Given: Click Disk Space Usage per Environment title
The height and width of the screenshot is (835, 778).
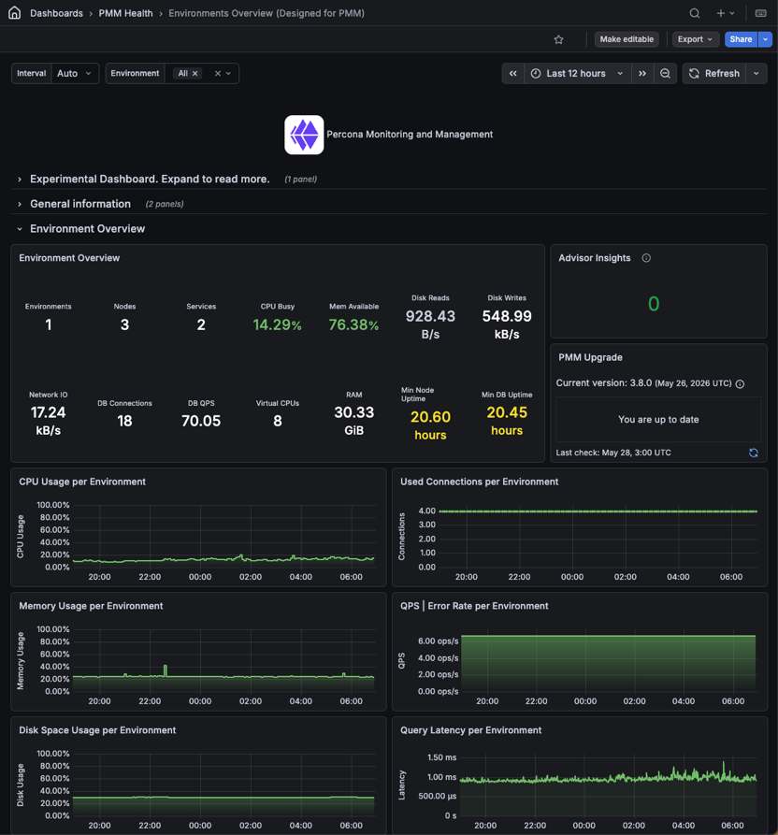Looking at the screenshot, I should coord(97,730).
